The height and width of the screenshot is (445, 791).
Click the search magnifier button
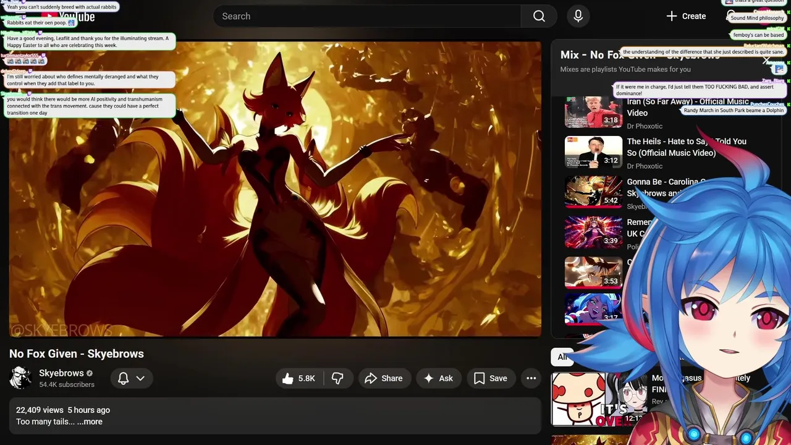pos(539,16)
